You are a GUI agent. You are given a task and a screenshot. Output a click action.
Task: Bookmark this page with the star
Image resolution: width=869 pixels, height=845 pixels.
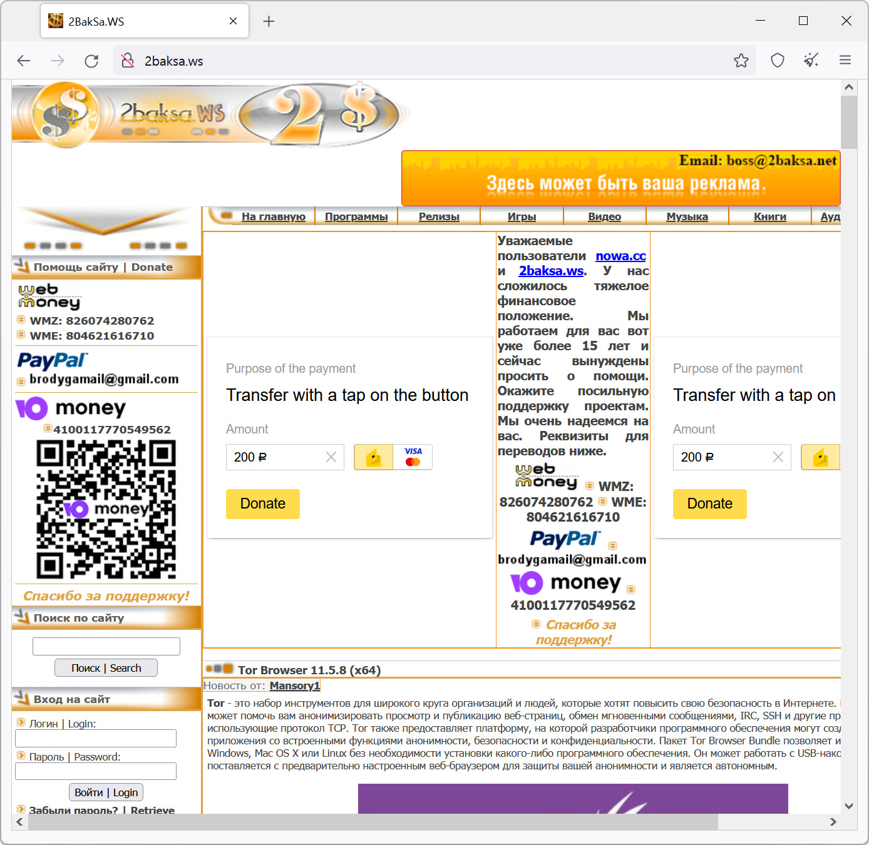point(741,61)
